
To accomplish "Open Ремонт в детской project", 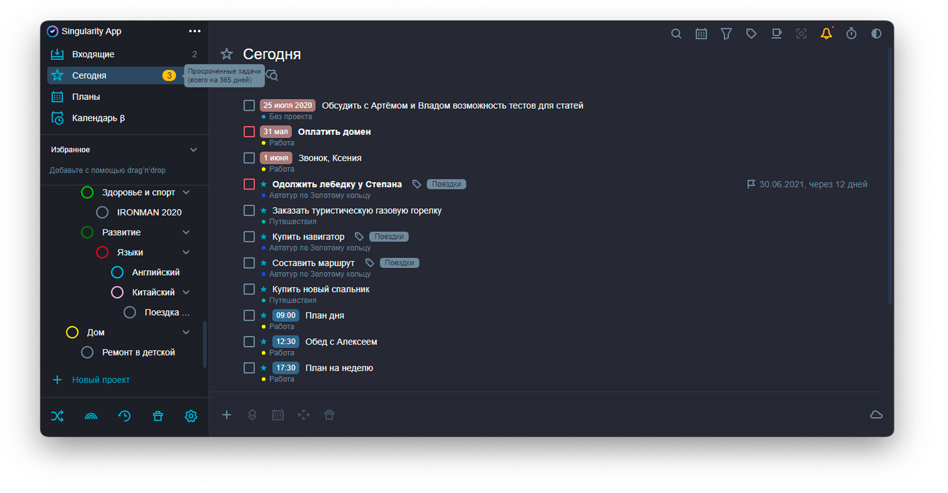I will (x=138, y=352).
